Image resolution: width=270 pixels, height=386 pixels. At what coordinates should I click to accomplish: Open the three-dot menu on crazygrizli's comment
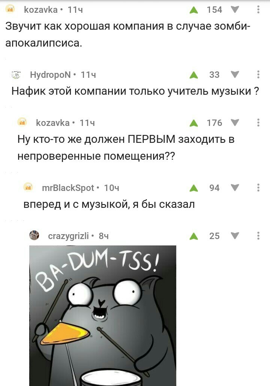click(x=258, y=236)
